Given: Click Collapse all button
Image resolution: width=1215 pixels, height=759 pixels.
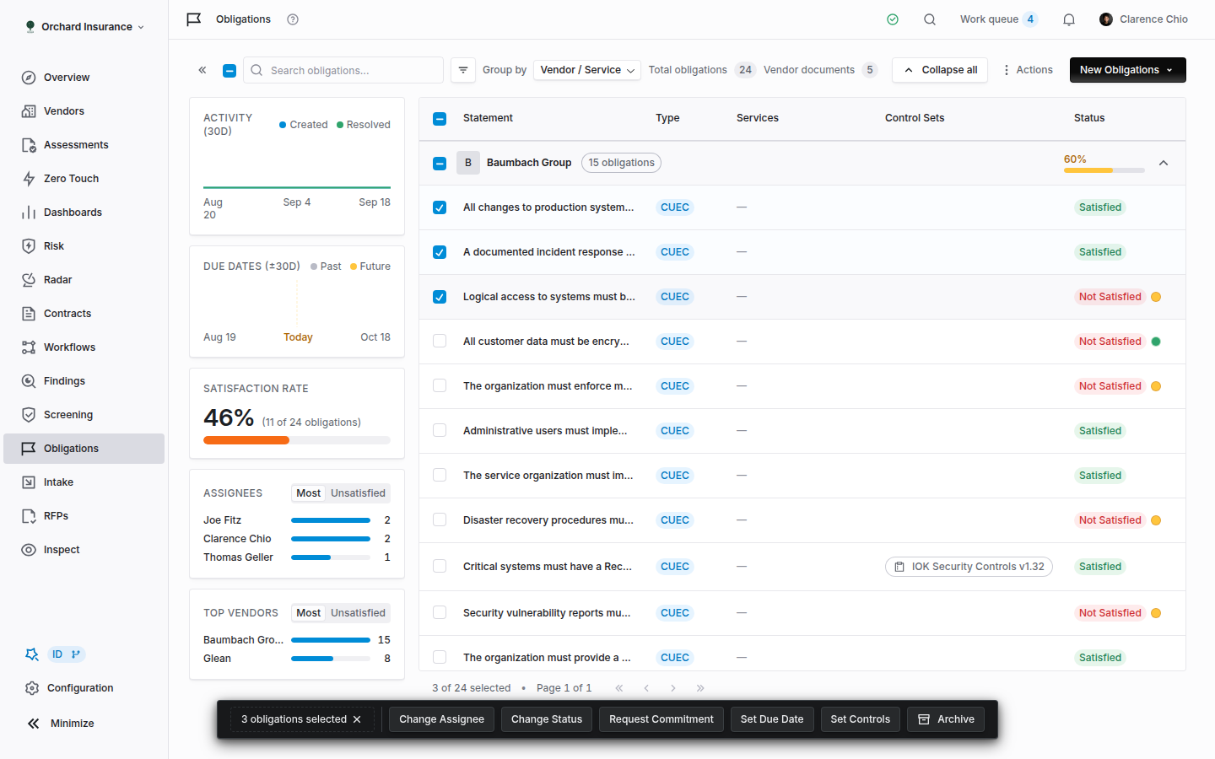Looking at the screenshot, I should [x=940, y=70].
